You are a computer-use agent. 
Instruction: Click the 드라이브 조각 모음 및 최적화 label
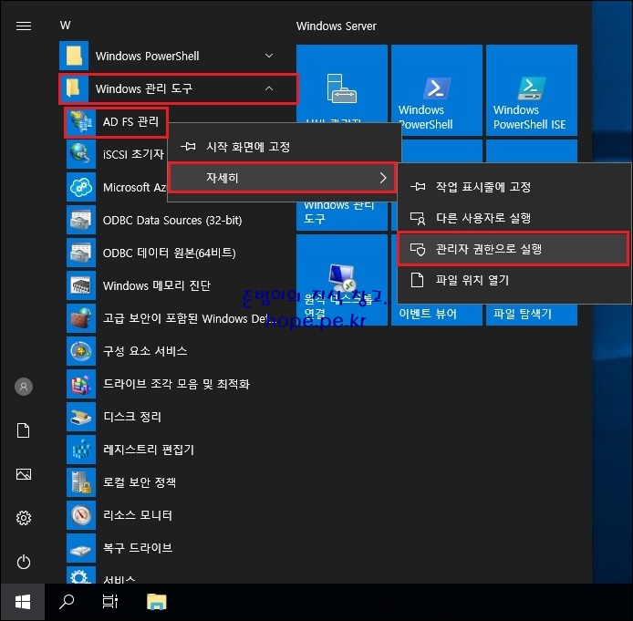click(x=176, y=384)
